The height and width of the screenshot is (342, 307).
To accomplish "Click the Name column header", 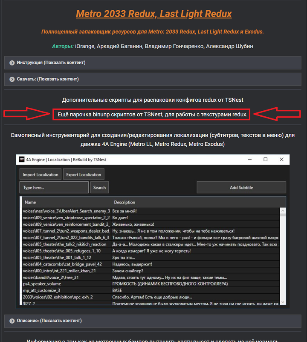I will point(30,202).
